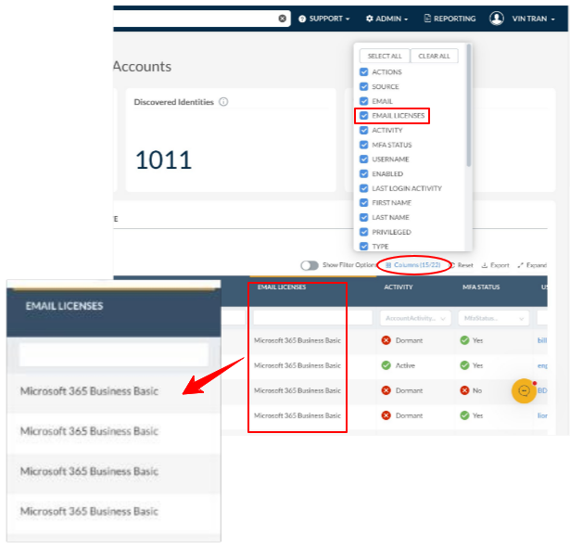Clear the search box with the X icon

point(282,19)
